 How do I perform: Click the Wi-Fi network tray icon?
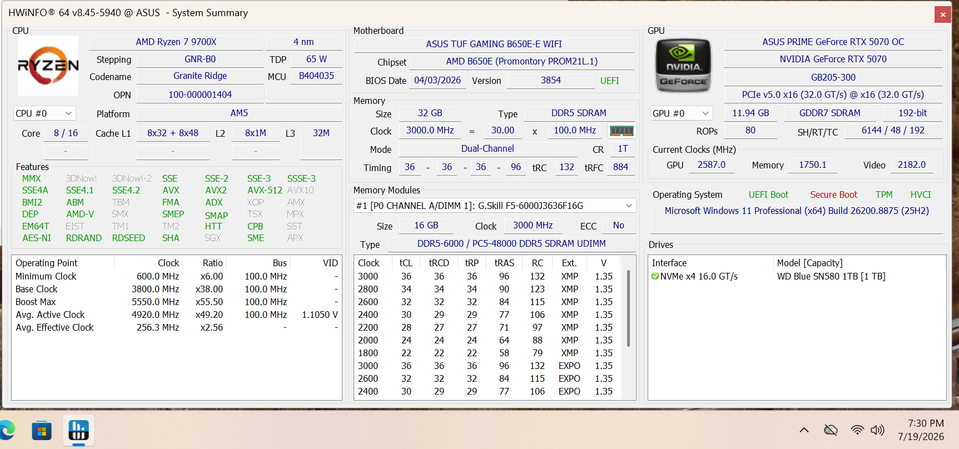tap(857, 430)
